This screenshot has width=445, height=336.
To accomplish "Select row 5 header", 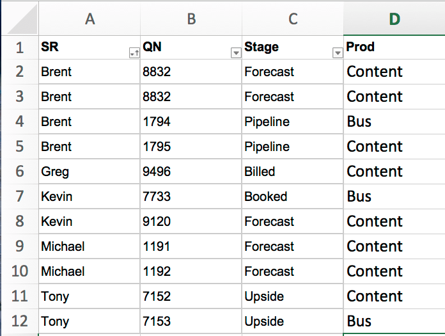I will [x=20, y=147].
